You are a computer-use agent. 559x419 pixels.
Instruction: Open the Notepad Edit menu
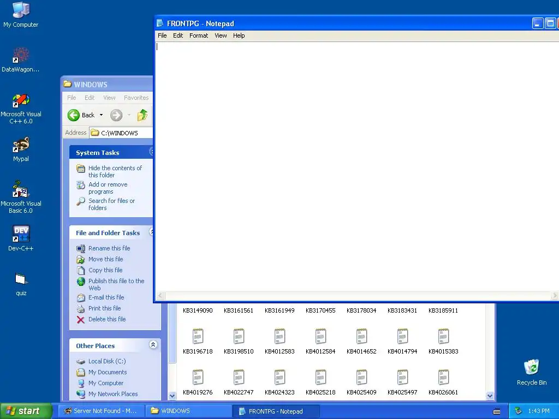[178, 35]
